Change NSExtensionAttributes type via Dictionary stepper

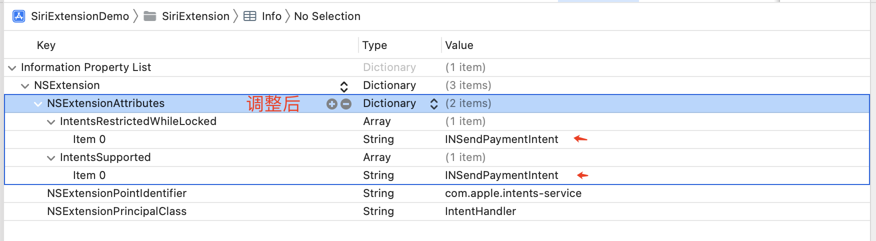pyautogui.click(x=434, y=103)
